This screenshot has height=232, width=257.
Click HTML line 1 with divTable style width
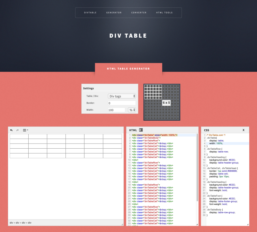click(155, 135)
